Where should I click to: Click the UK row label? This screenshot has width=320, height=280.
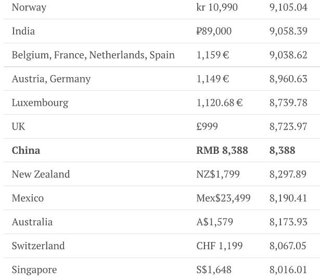[x=18, y=127]
